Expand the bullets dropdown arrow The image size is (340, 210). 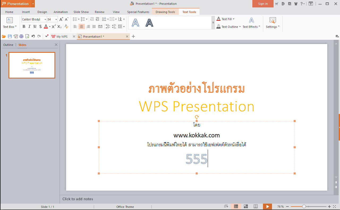pyautogui.click(x=79, y=19)
